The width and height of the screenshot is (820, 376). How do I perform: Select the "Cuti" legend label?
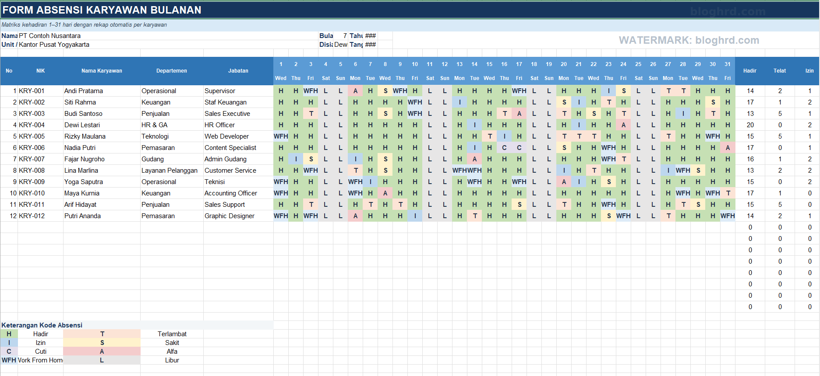pos(40,352)
